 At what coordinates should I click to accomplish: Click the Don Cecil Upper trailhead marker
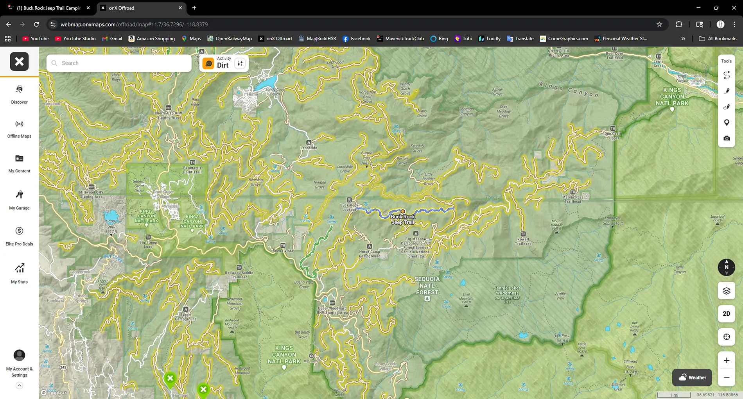pos(613,128)
